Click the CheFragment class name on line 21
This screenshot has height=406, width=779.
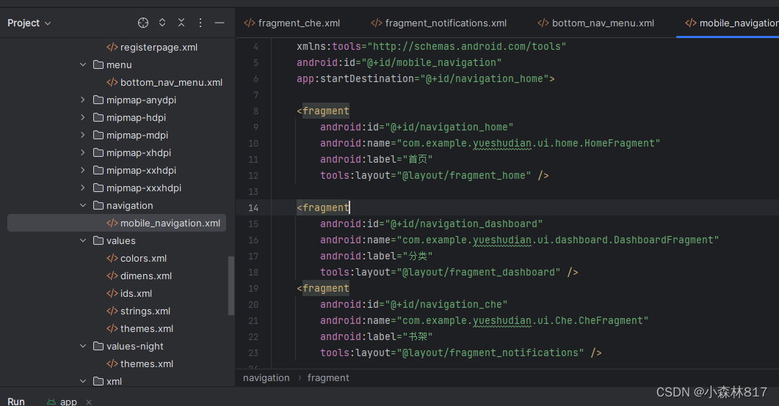pyautogui.click(x=610, y=321)
